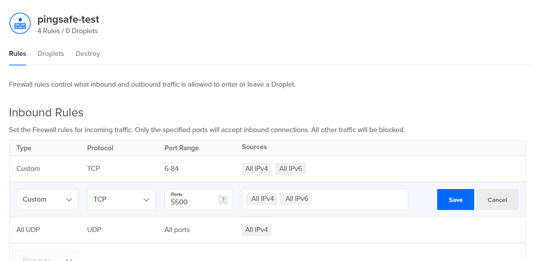Screen dimensions: 535x261
Task: Click the question mark help icon in Ports
Action: click(x=223, y=200)
